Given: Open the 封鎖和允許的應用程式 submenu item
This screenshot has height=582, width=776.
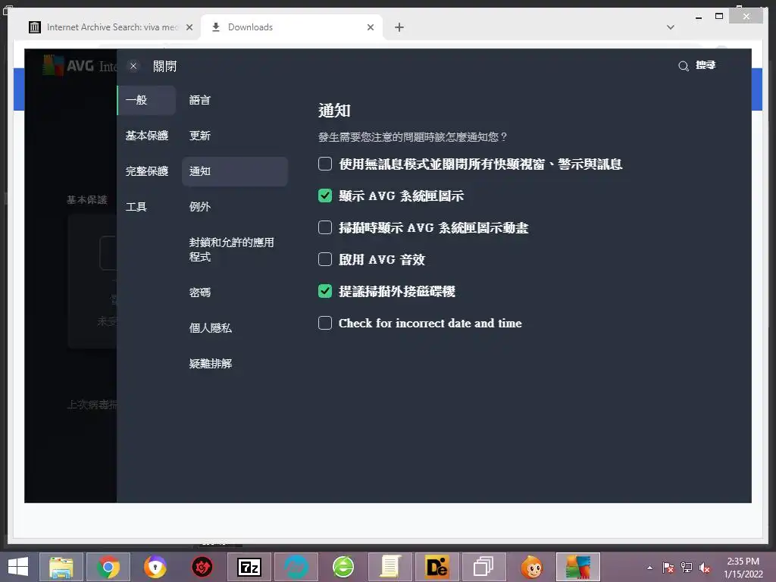Looking at the screenshot, I should [235, 249].
